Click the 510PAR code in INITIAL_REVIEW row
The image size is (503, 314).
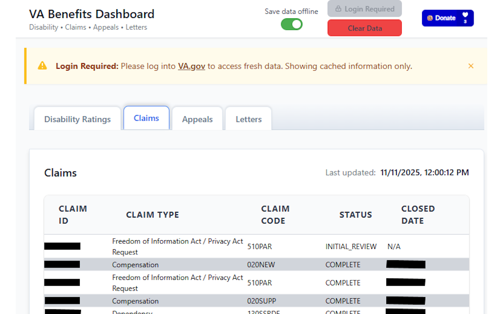coord(259,246)
